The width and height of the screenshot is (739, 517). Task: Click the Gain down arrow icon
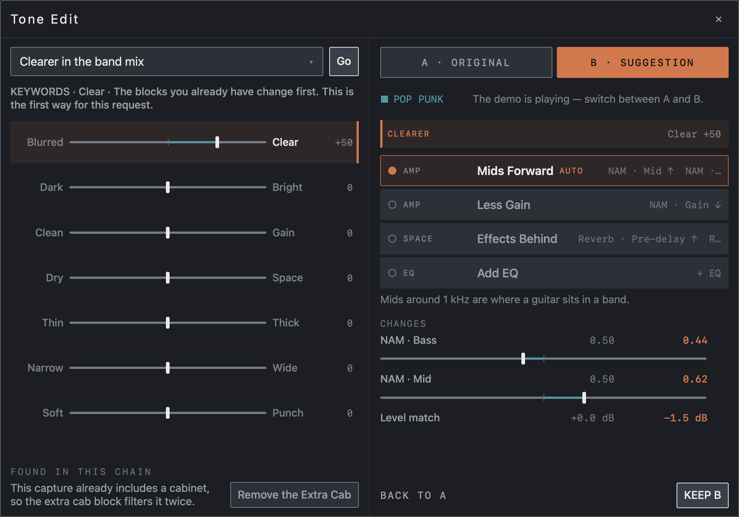(718, 205)
